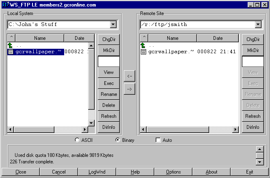This screenshot has width=270, height=178.
Task: Click the local ChgDir button
Action: coord(109,39)
